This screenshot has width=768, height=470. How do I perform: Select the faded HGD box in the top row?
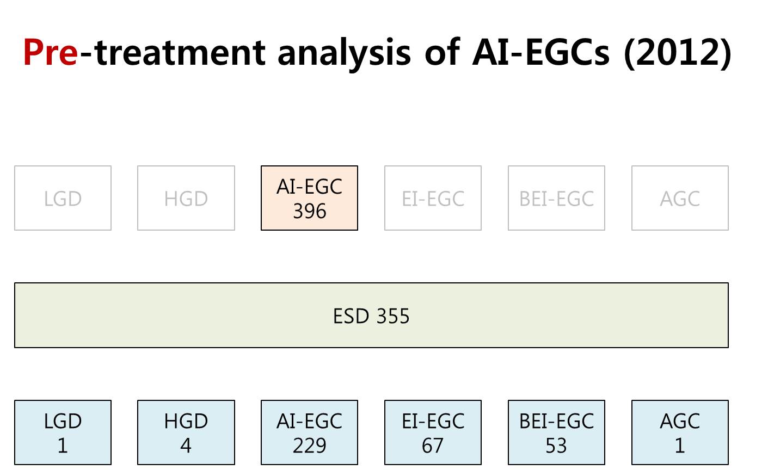(x=186, y=198)
